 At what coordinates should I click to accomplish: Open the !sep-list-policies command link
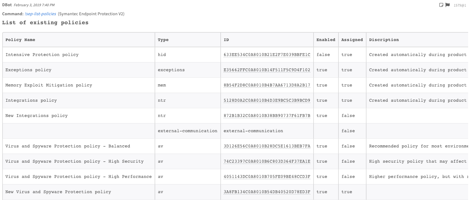point(40,14)
